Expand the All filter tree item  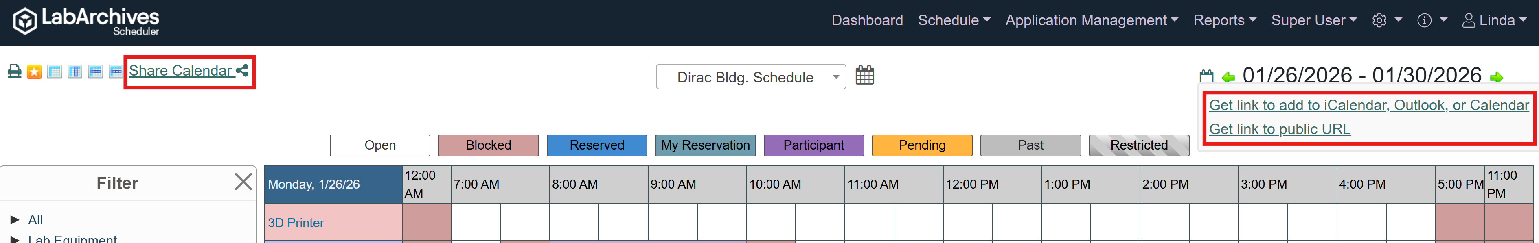[15, 220]
